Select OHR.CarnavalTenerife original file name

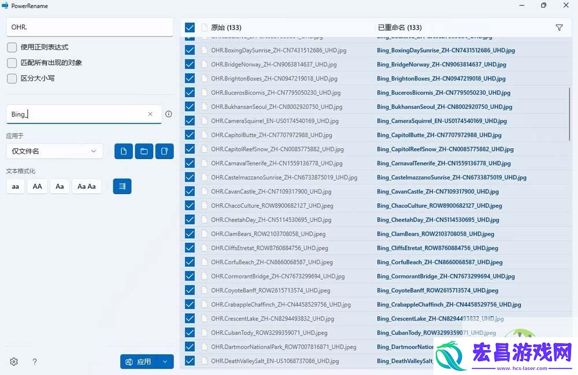276,163
